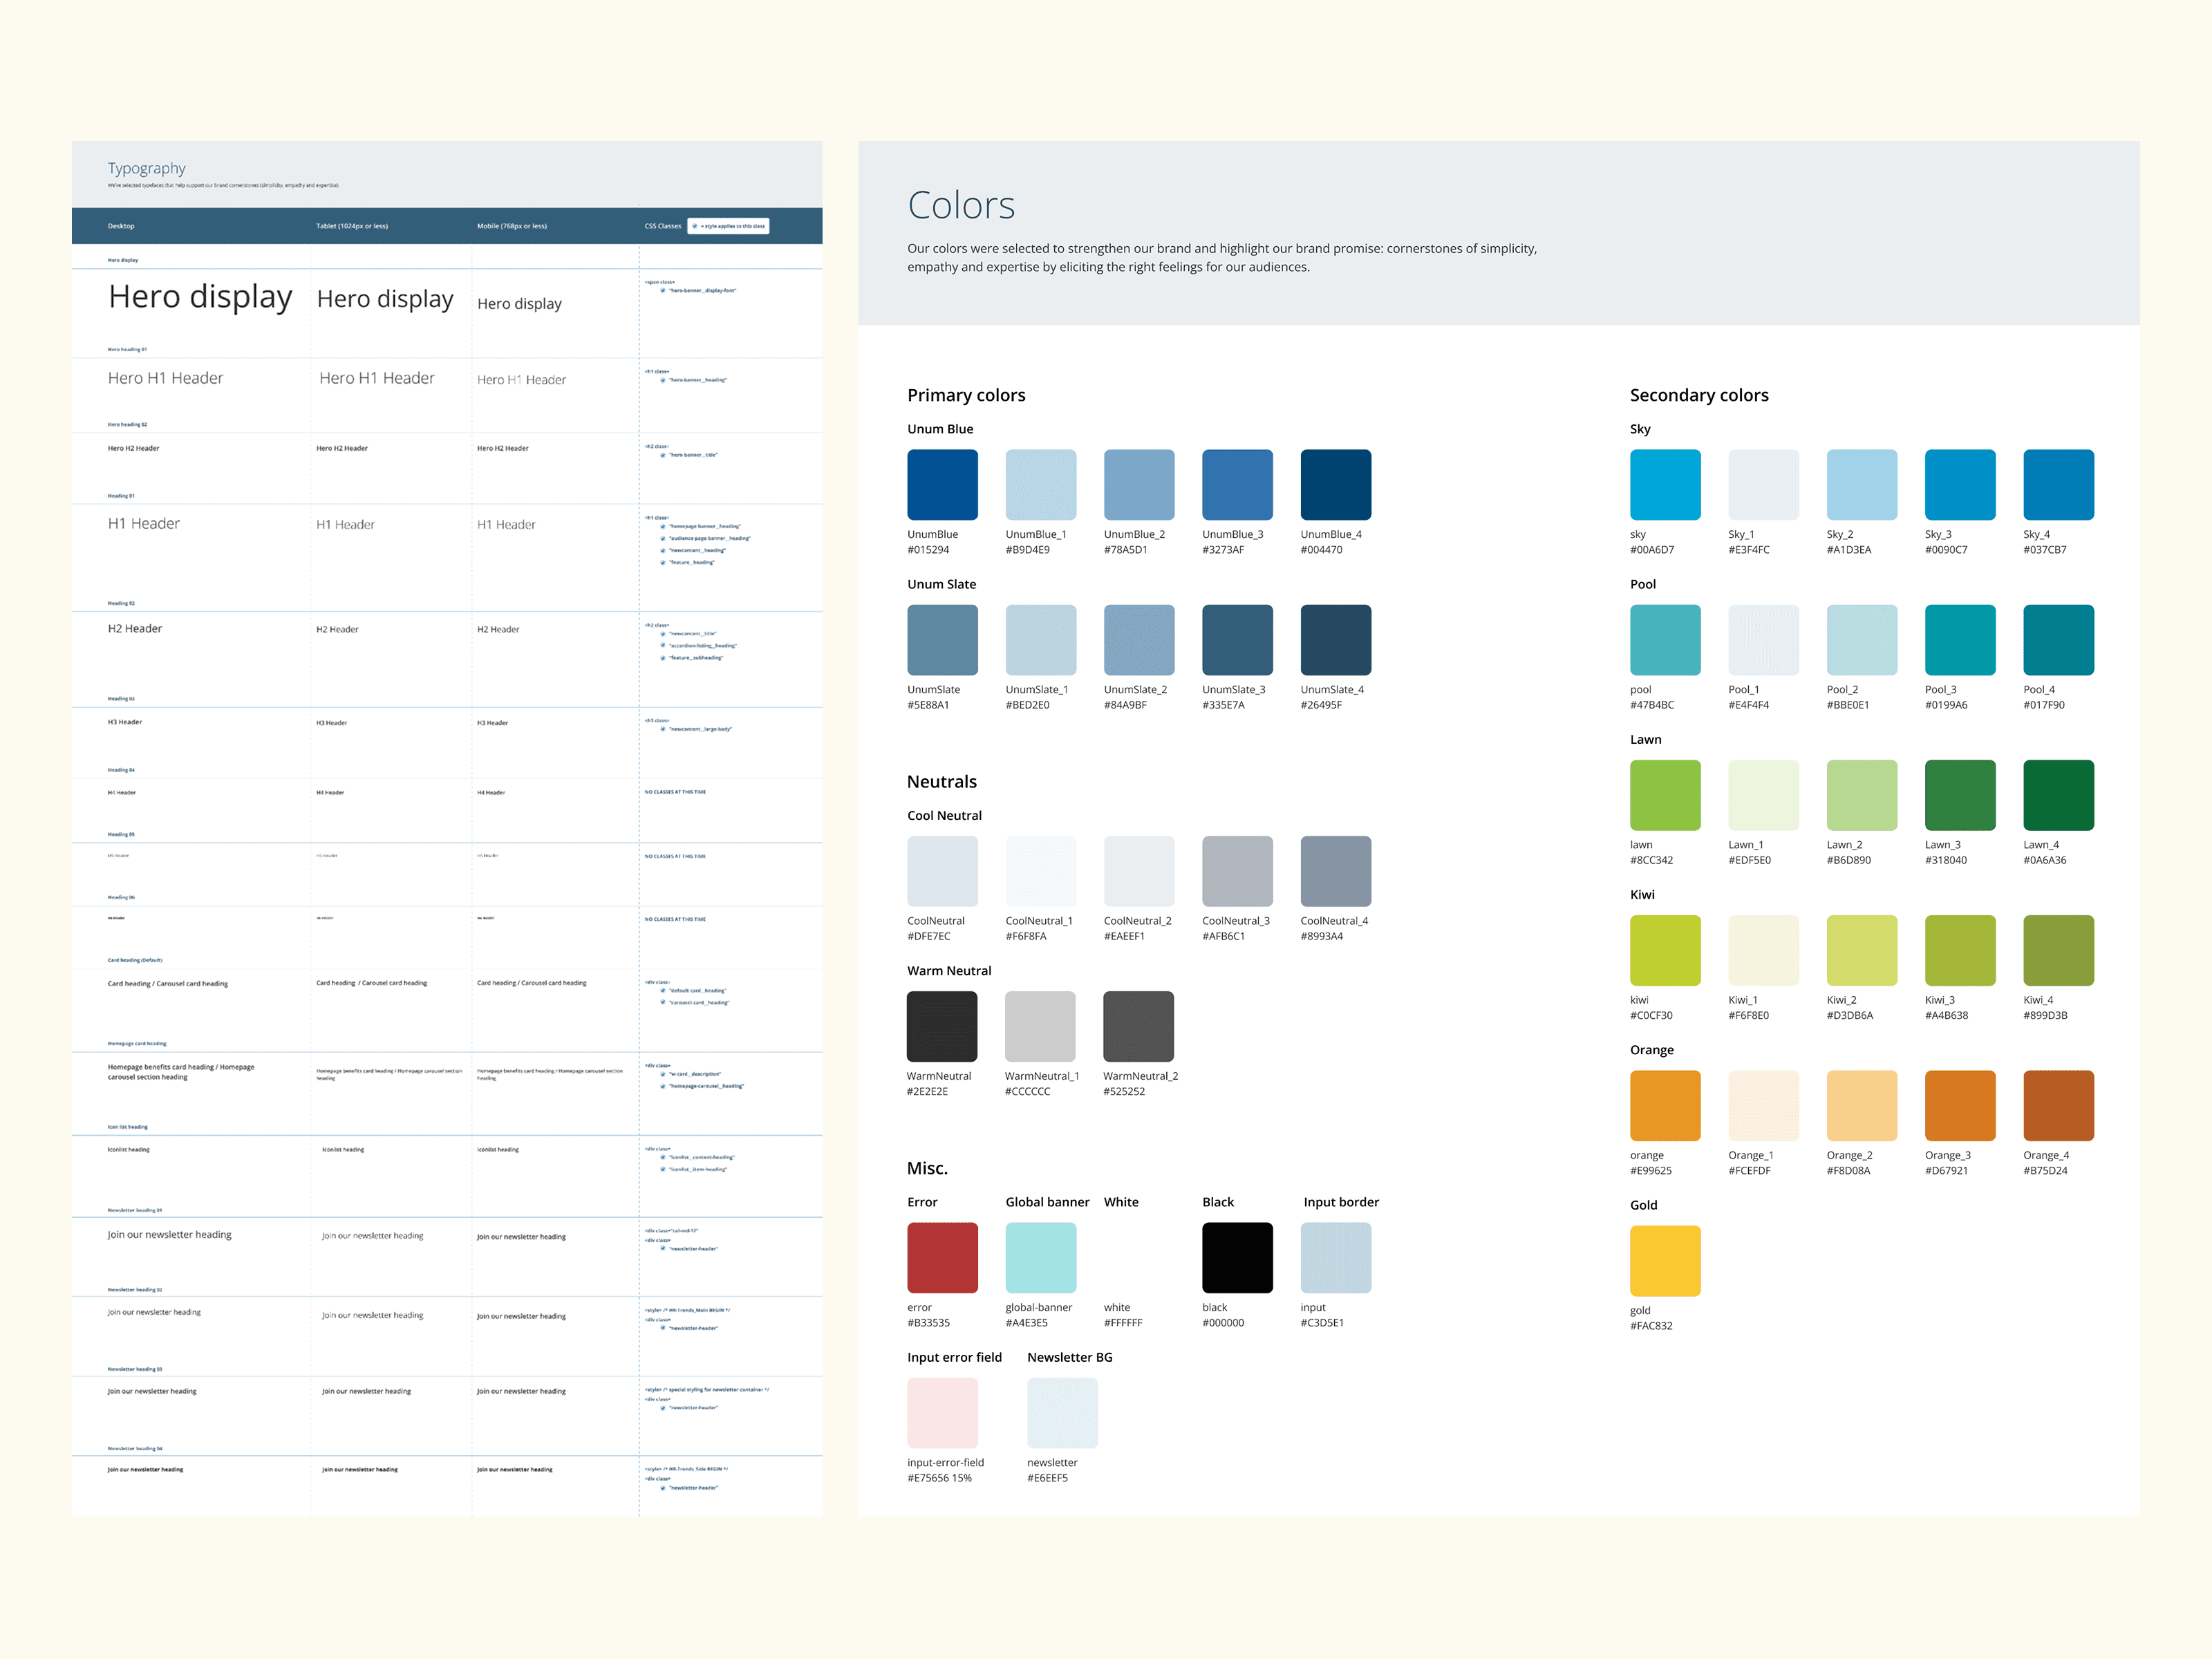The height and width of the screenshot is (1659, 2212).
Task: Select the input-error-field pink swatch
Action: click(x=942, y=1413)
